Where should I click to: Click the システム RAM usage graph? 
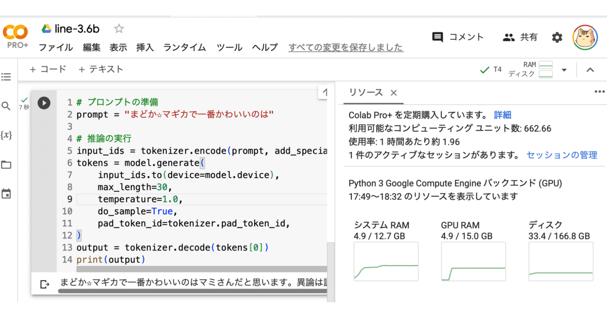pyautogui.click(x=386, y=262)
